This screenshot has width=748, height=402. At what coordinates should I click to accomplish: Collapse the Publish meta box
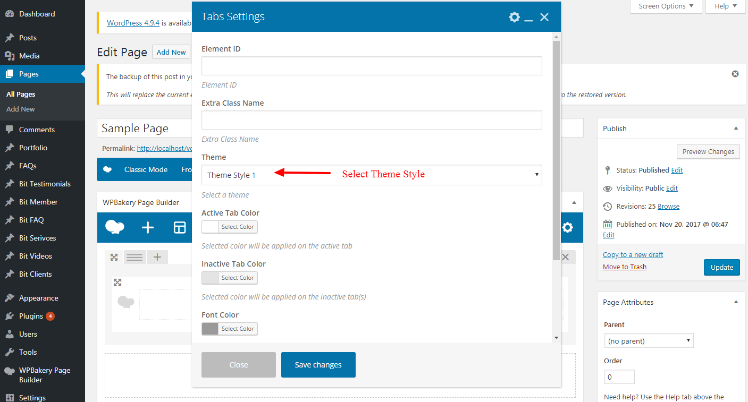pyautogui.click(x=736, y=129)
